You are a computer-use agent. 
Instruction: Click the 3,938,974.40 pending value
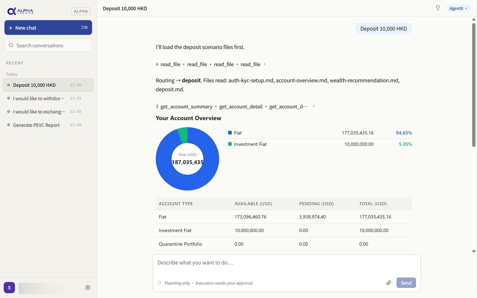312,217
